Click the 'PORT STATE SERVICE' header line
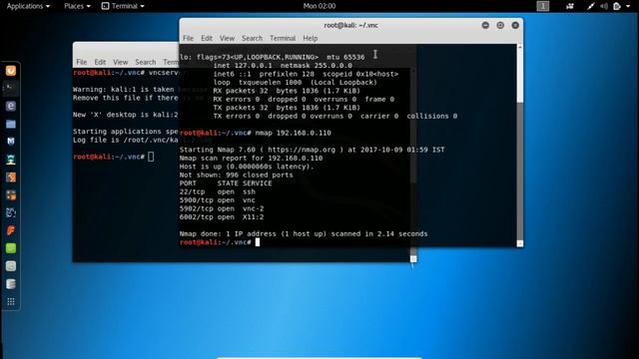 pos(226,183)
